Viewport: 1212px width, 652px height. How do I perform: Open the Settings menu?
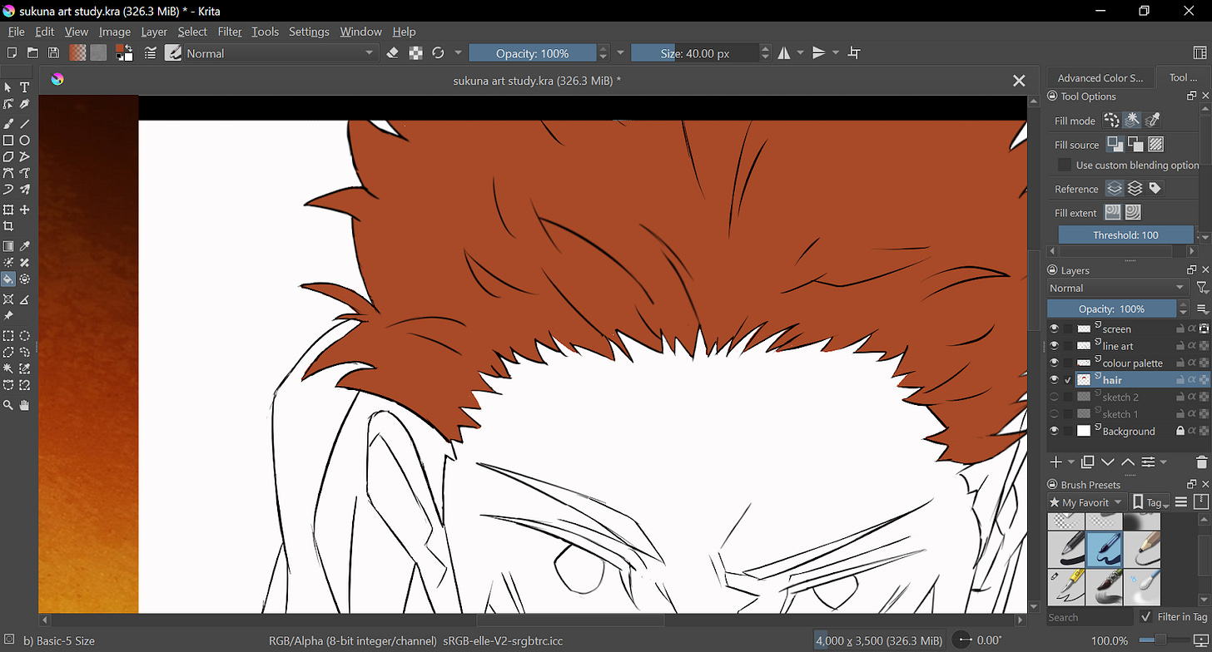(x=309, y=32)
